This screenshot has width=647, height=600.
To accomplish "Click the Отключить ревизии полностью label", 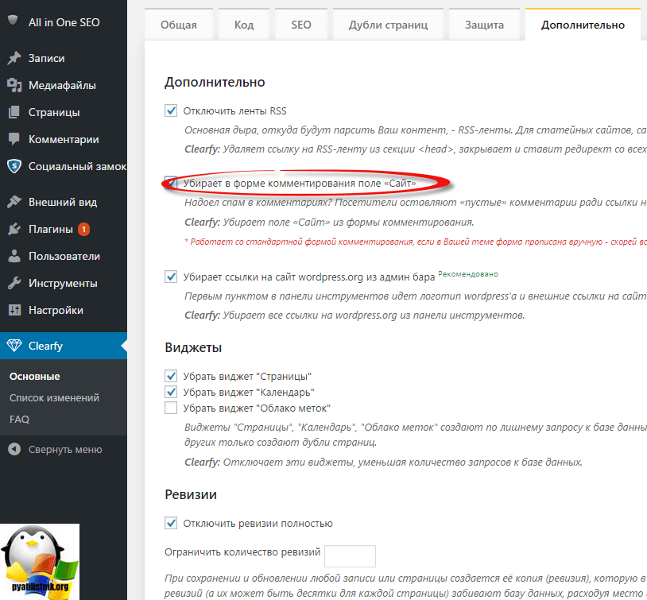I will click(258, 523).
